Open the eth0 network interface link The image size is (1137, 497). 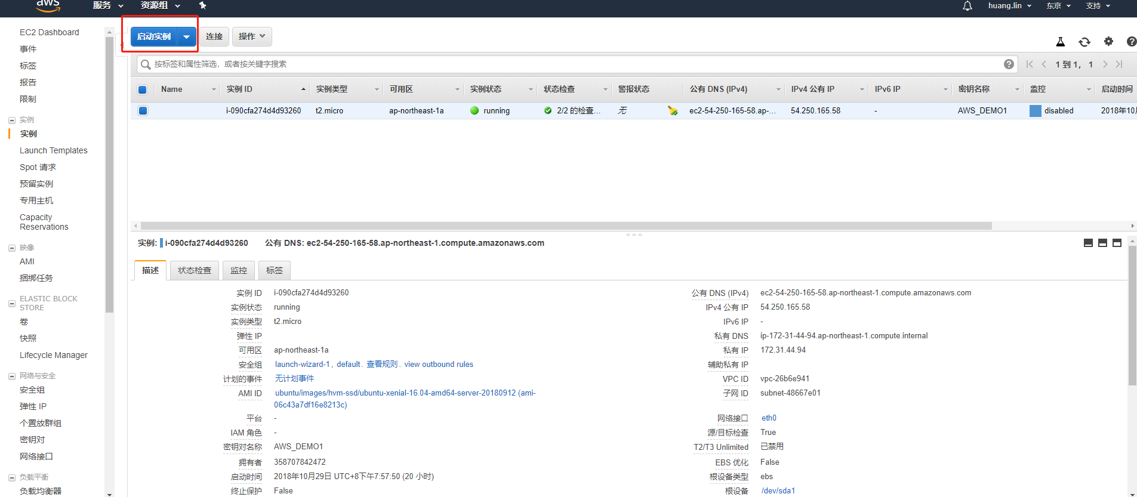pos(769,418)
